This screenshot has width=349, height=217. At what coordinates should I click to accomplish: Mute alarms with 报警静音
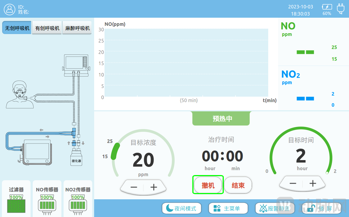click(275, 209)
